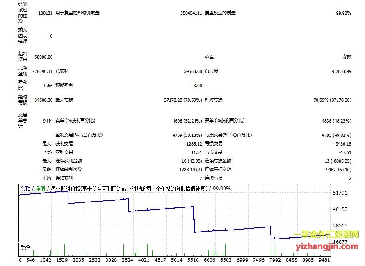Open the yizhangjin.com watermark link

[327, 247]
